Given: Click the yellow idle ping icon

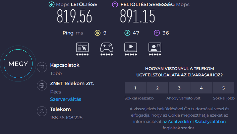Looking at the screenshot, I should [98, 33].
